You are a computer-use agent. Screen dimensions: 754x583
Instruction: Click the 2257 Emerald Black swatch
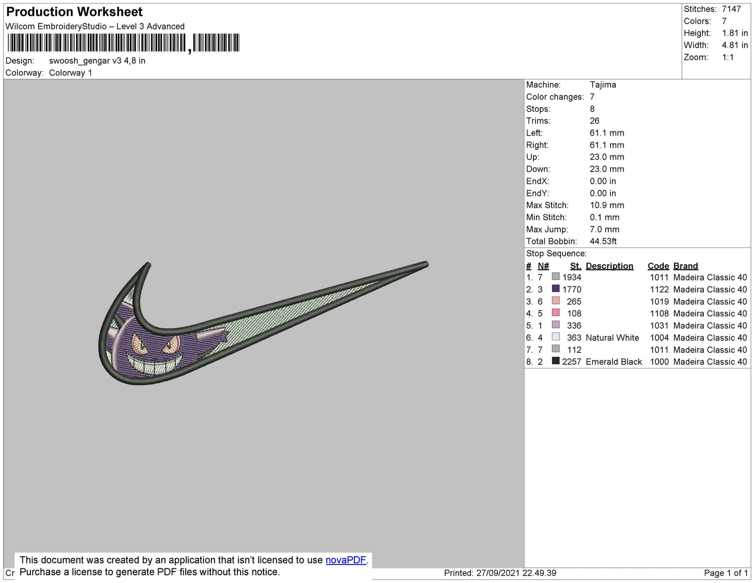point(556,361)
